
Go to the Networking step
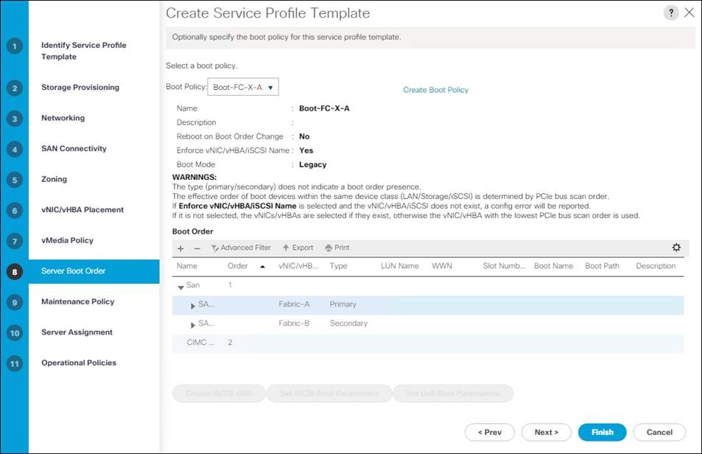tap(63, 118)
